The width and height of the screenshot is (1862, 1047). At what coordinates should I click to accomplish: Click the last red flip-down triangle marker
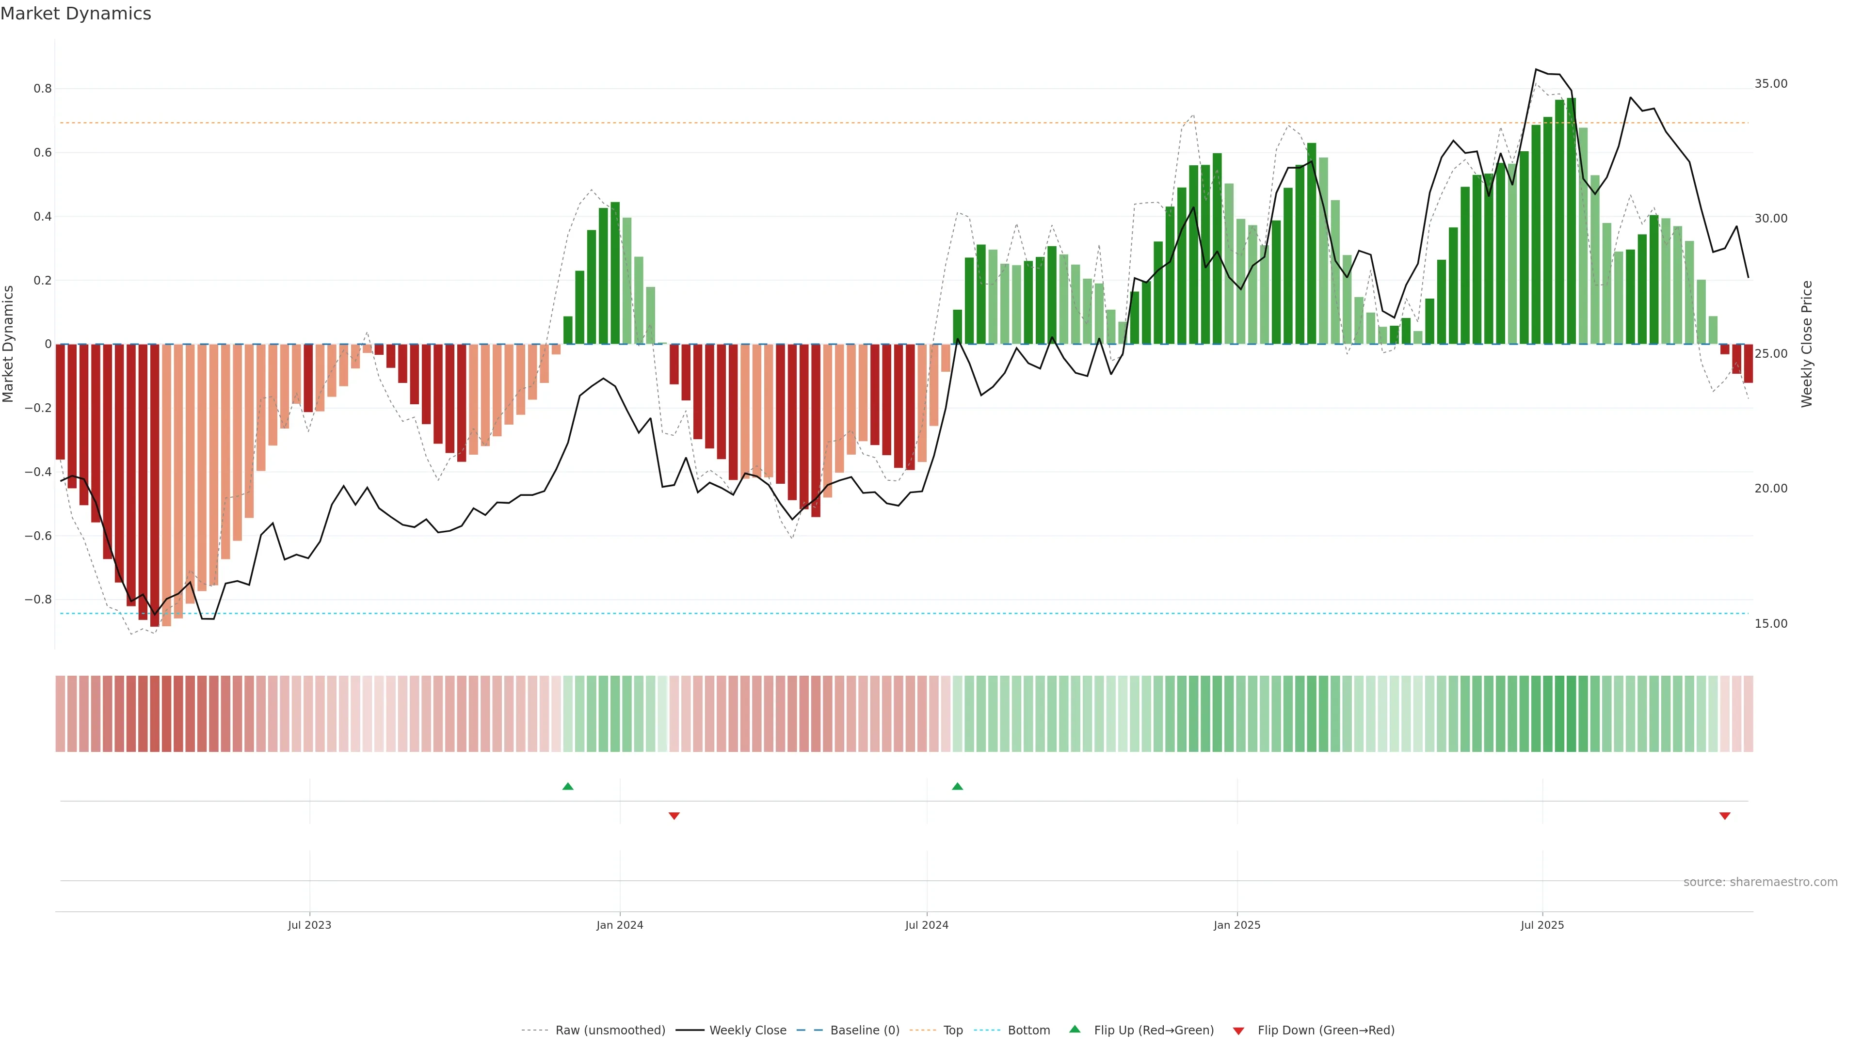[x=1725, y=816]
